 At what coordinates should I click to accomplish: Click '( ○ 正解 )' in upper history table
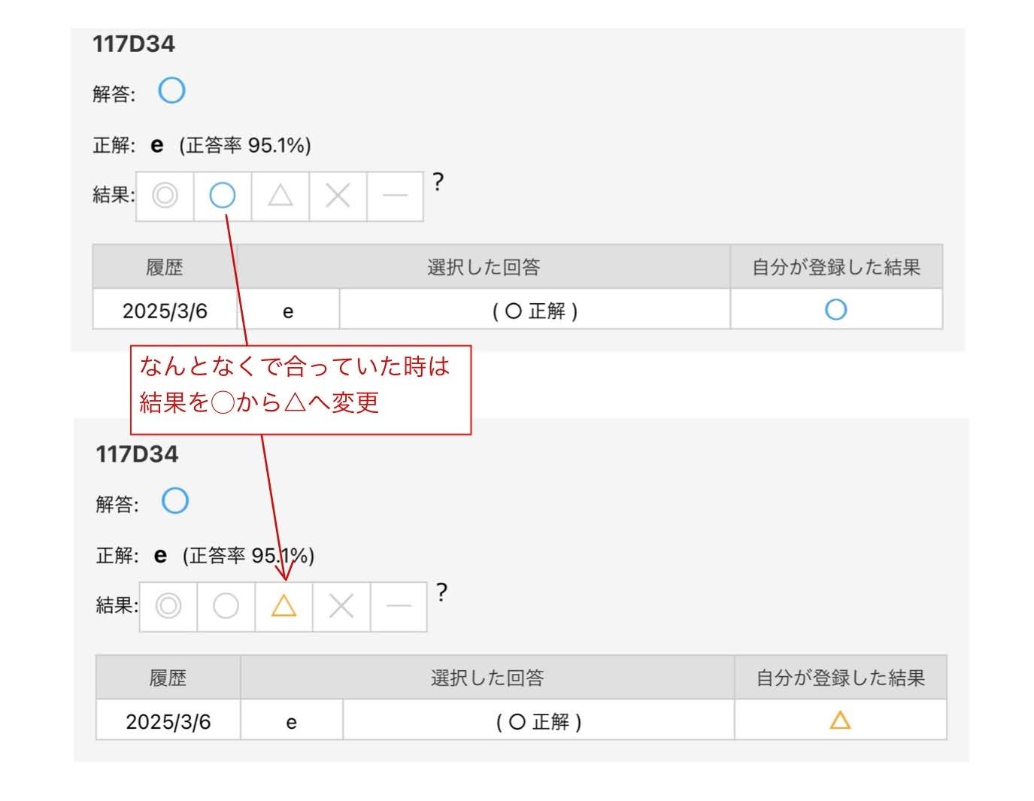pos(535,311)
